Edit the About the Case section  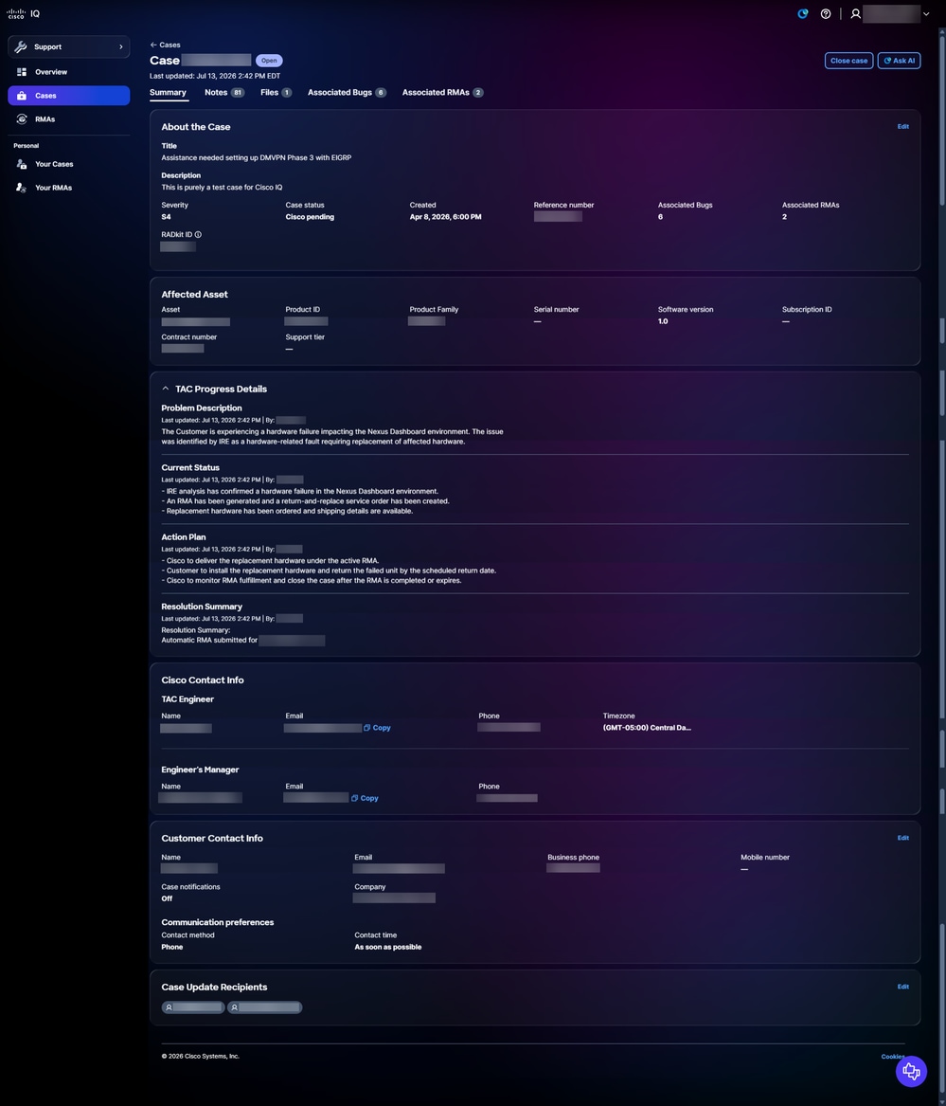pos(903,126)
